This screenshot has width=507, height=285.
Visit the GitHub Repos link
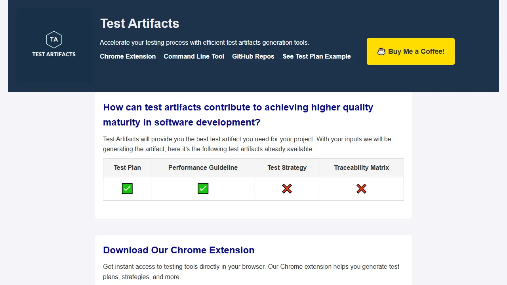[253, 56]
